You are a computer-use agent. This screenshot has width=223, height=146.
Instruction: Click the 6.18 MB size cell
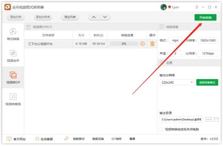[x=81, y=44]
